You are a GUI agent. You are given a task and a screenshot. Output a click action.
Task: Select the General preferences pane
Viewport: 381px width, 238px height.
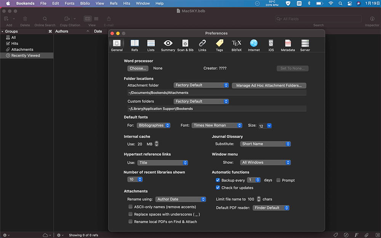tap(117, 45)
